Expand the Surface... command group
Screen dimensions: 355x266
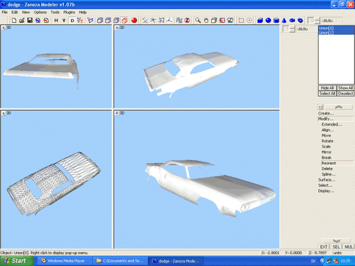pyautogui.click(x=326, y=179)
